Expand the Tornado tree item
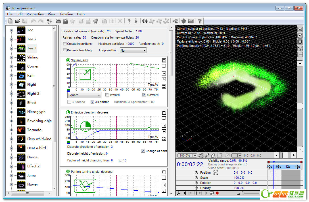The image size is (309, 202). (12, 130)
